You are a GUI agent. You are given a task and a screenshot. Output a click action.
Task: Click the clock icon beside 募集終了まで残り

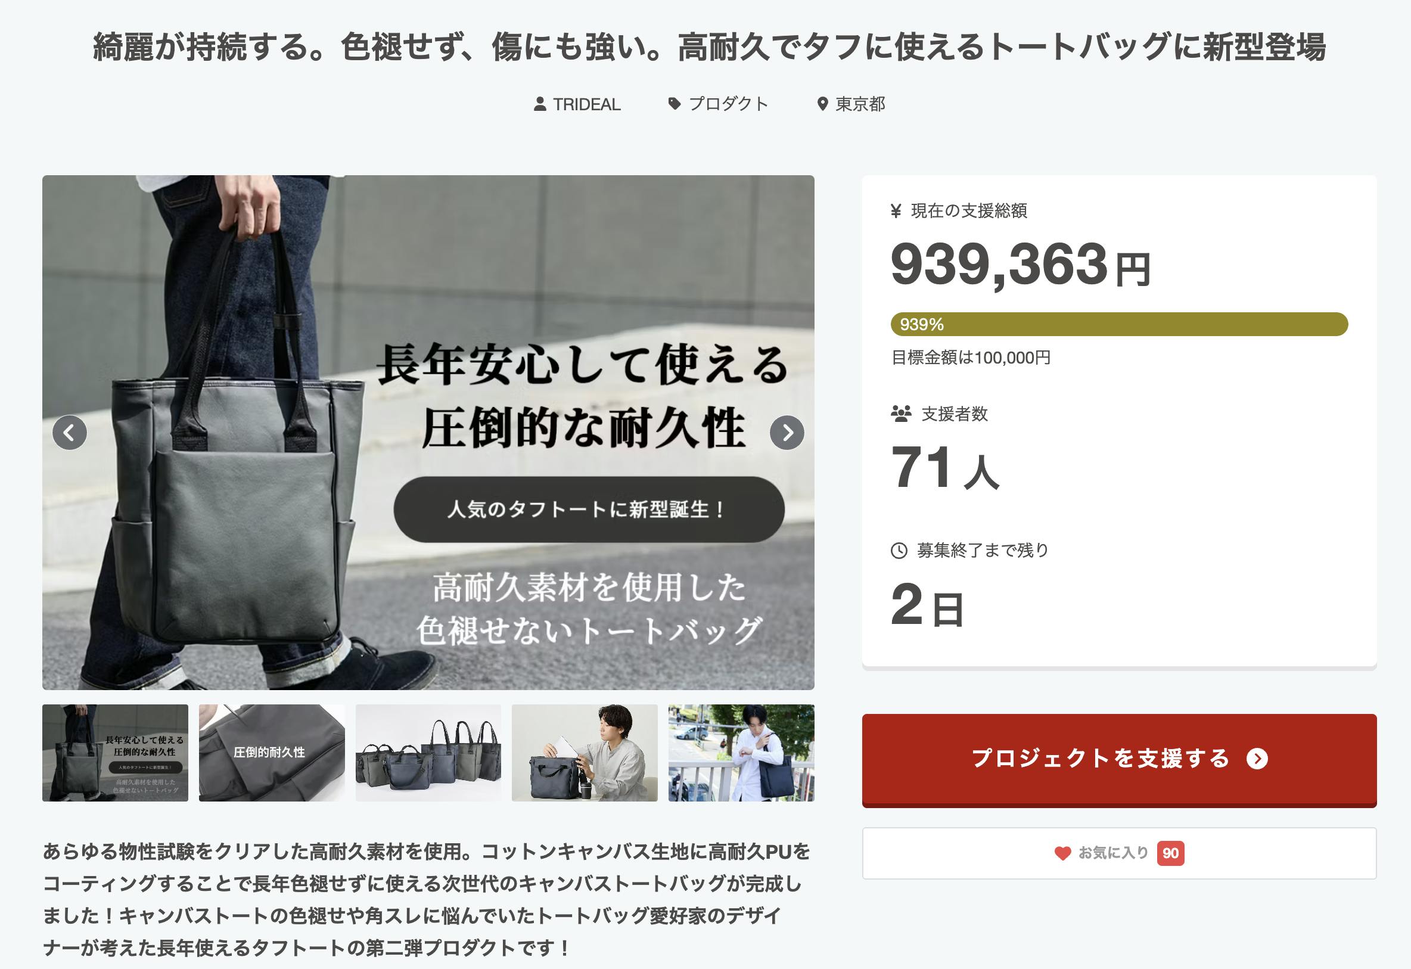[x=899, y=551]
